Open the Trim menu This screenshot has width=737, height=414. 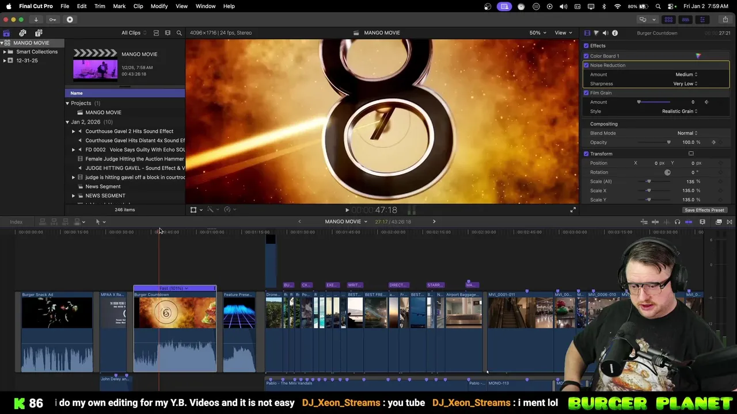click(100, 6)
